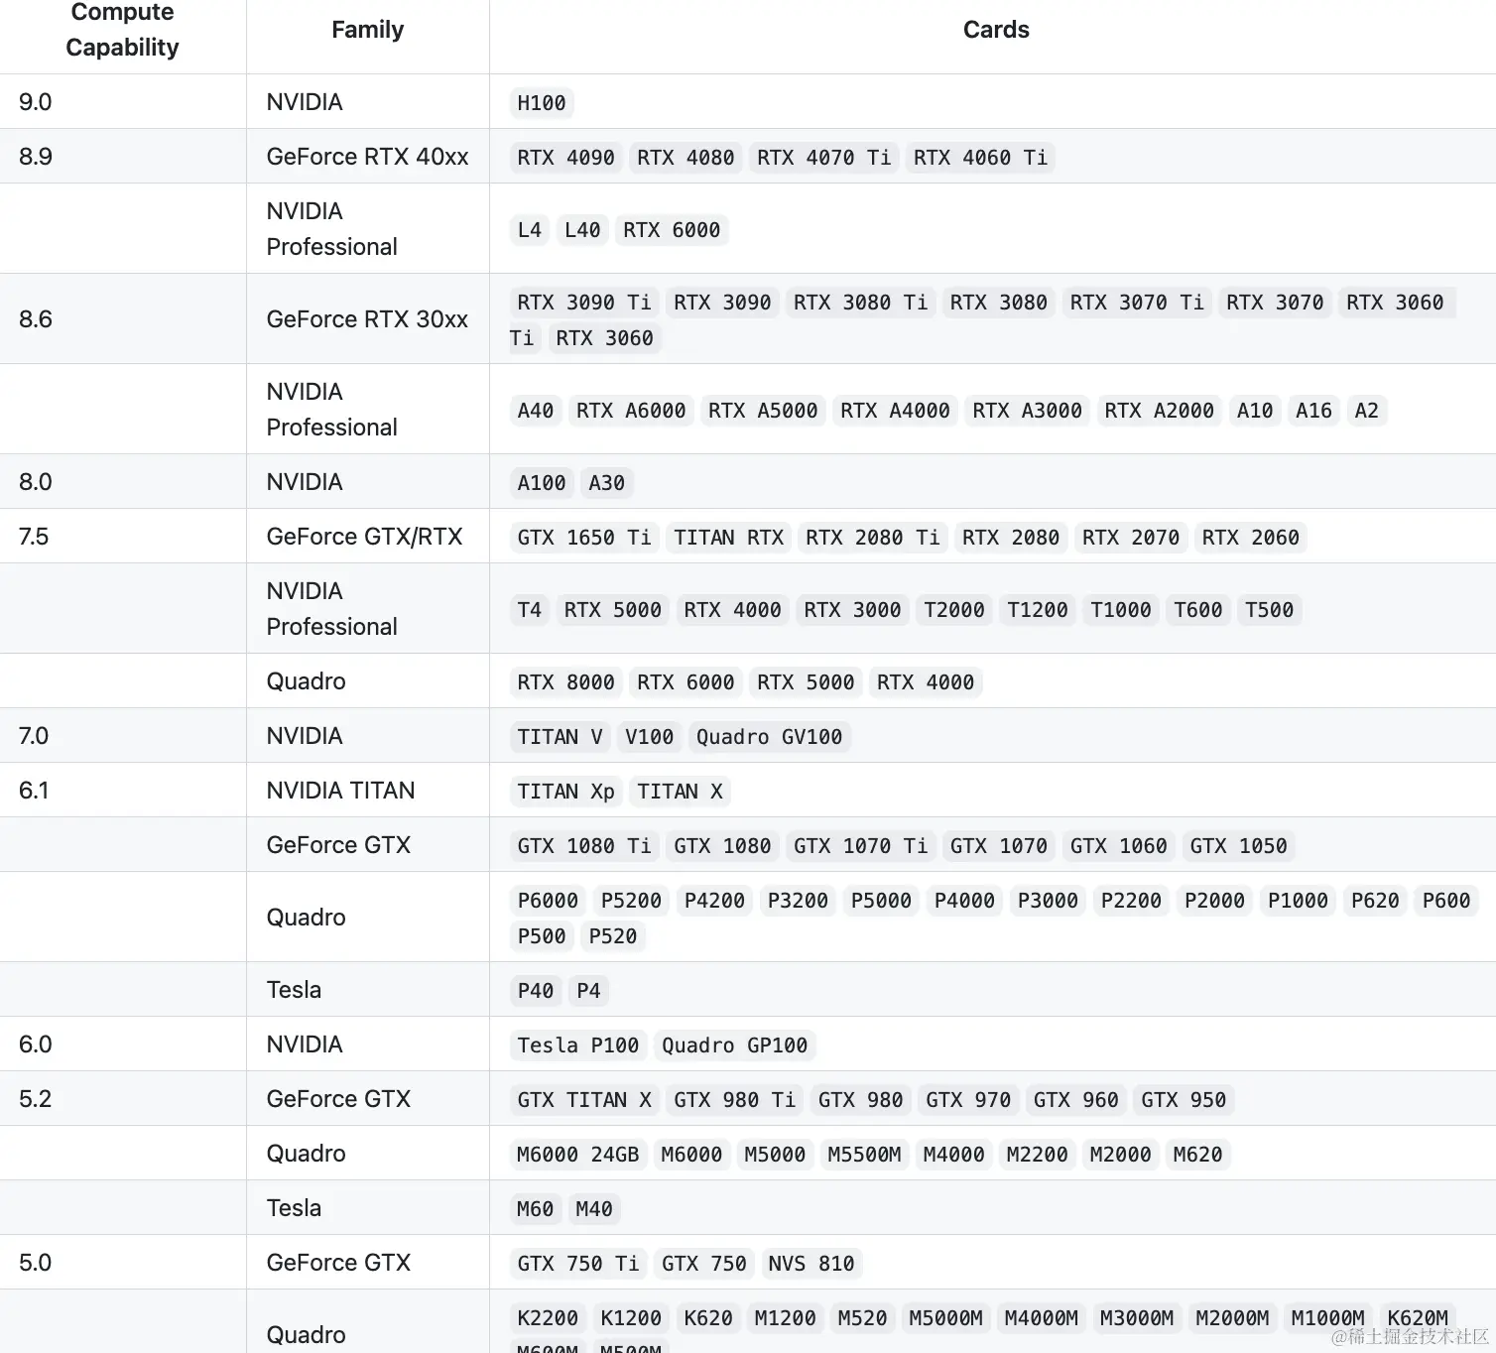Screen dimensions: 1496x1353
Task: Select the RTX 3070 Ti tag
Action: 1137,303
